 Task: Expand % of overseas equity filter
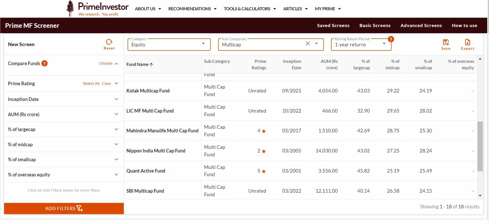116,175
